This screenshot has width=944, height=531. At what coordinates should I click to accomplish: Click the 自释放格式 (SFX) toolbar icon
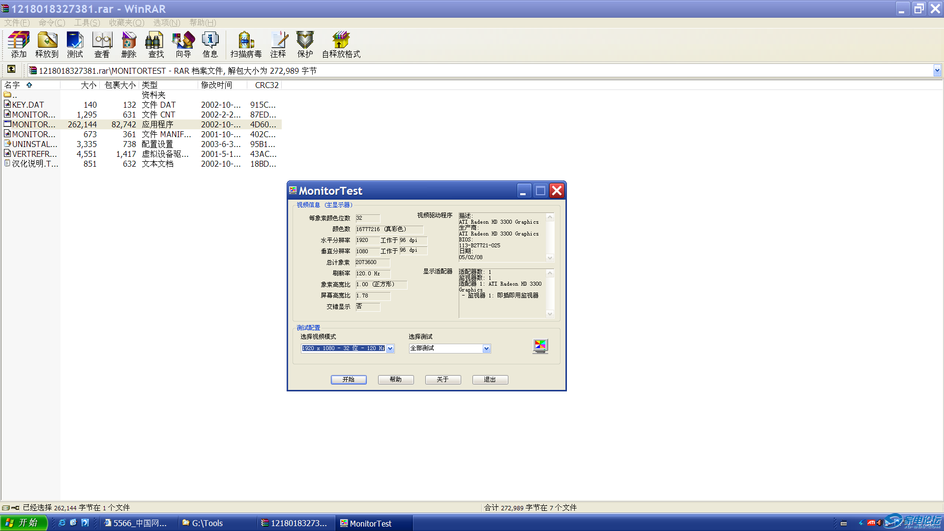(341, 44)
